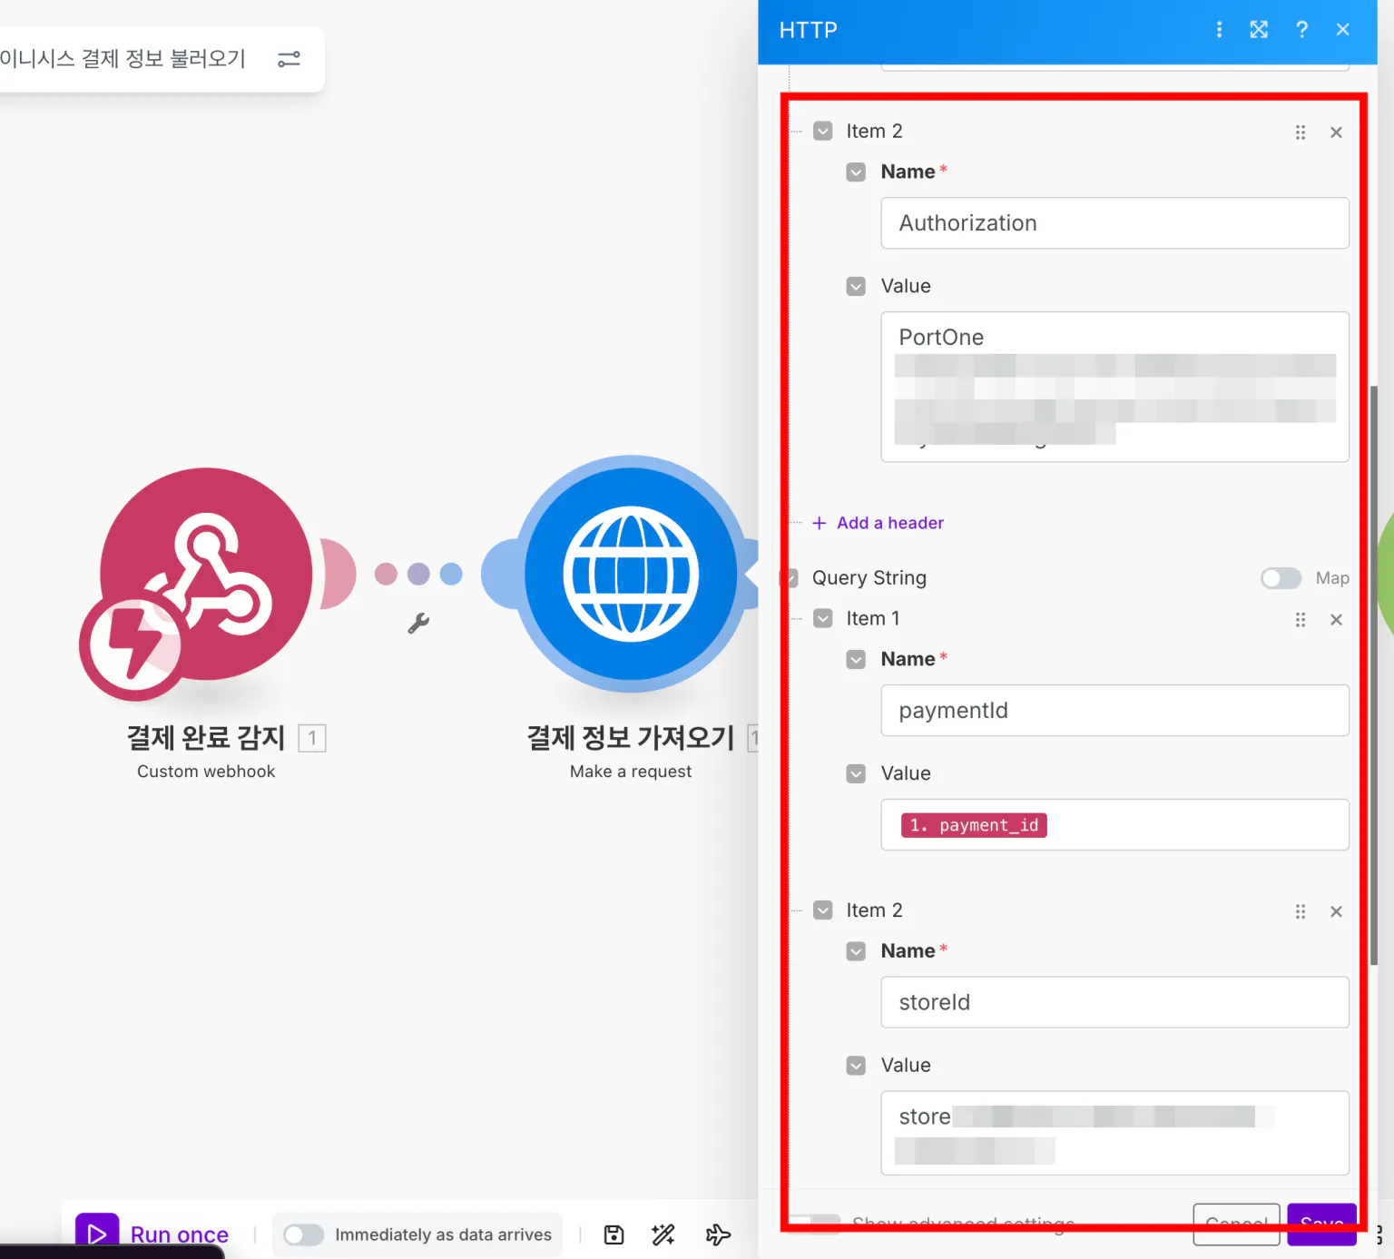The height and width of the screenshot is (1259, 1394).
Task: Click the Run once play button
Action: point(97,1234)
